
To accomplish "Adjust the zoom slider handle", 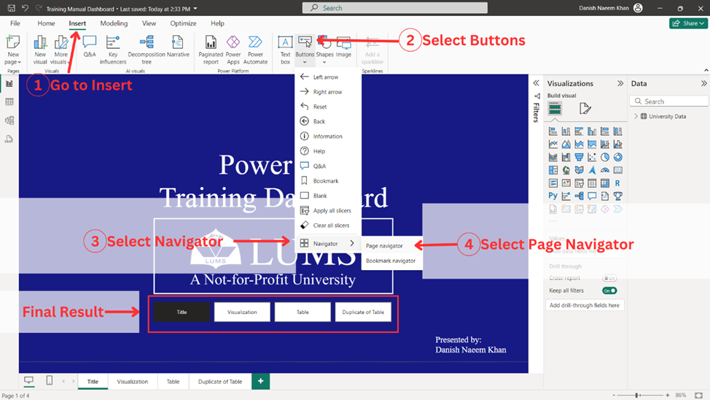I will click(x=637, y=396).
